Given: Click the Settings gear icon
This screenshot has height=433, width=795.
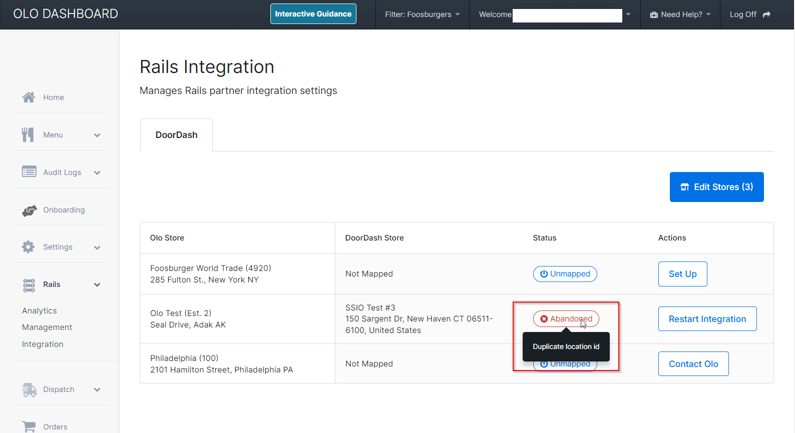Looking at the screenshot, I should [x=29, y=247].
